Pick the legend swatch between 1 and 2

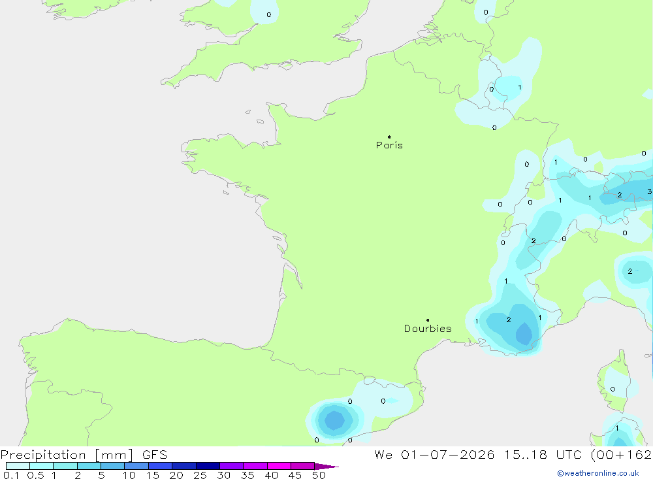coord(65,466)
